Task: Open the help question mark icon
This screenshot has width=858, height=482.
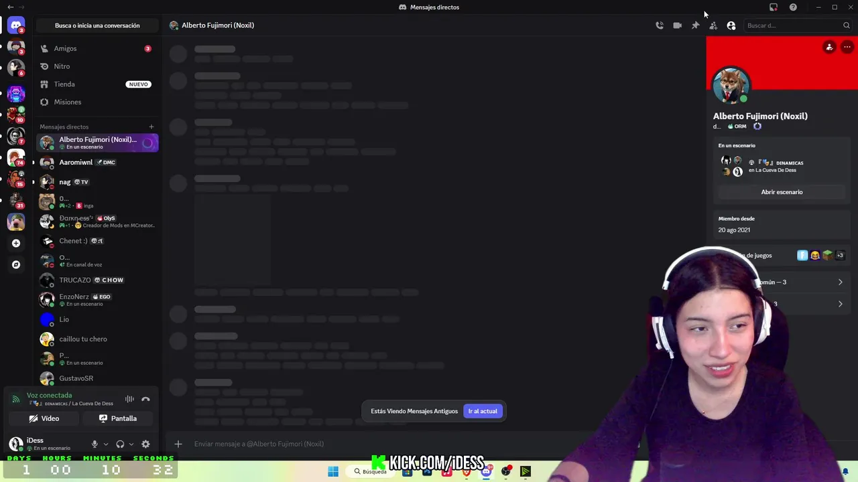Action: coord(793,7)
